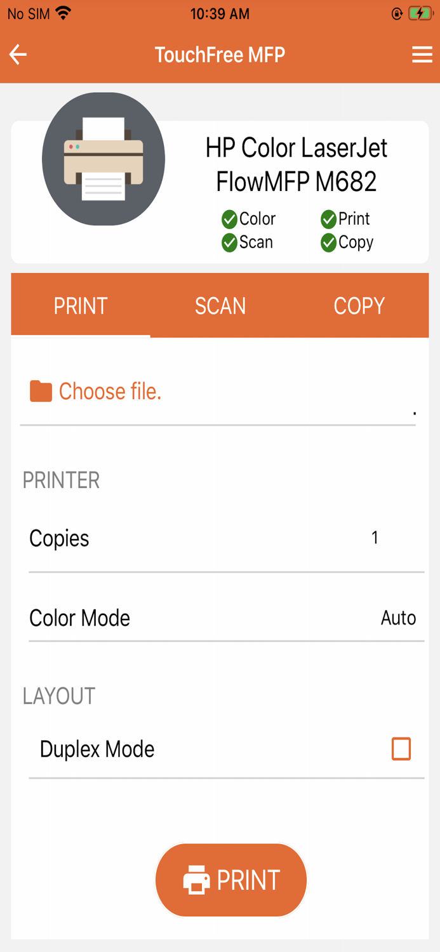The width and height of the screenshot is (440, 952).
Task: Tap the back arrow in the header
Action: [17, 55]
